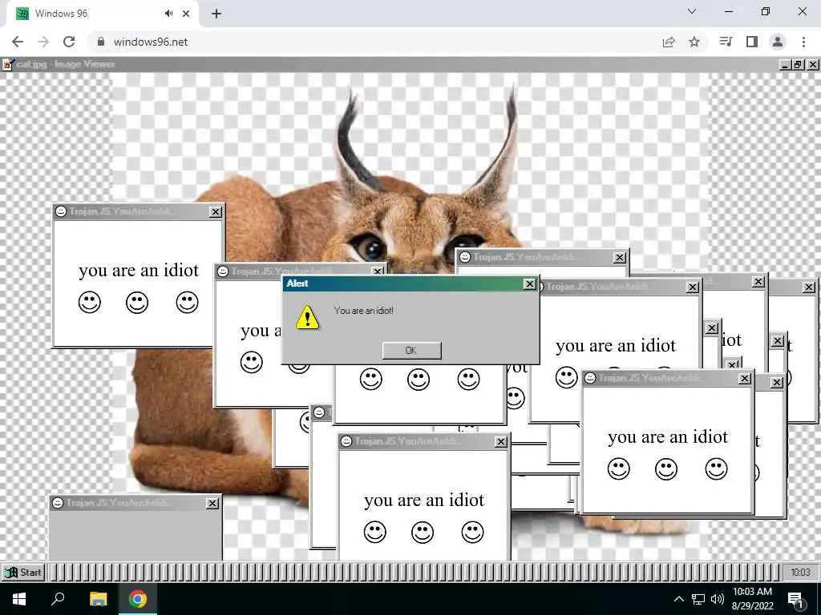
Task: Close the grey empty Trojan popup at bottom-left
Action: tap(212, 503)
